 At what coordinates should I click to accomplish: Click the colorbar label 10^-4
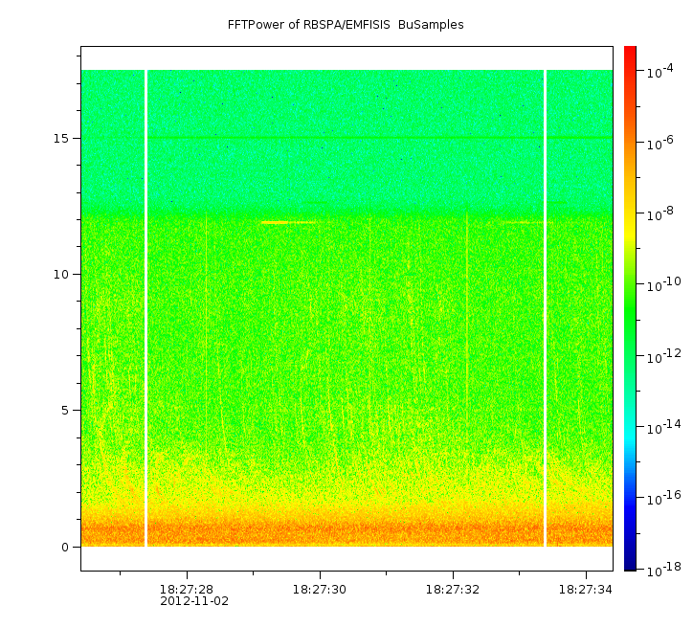point(659,71)
